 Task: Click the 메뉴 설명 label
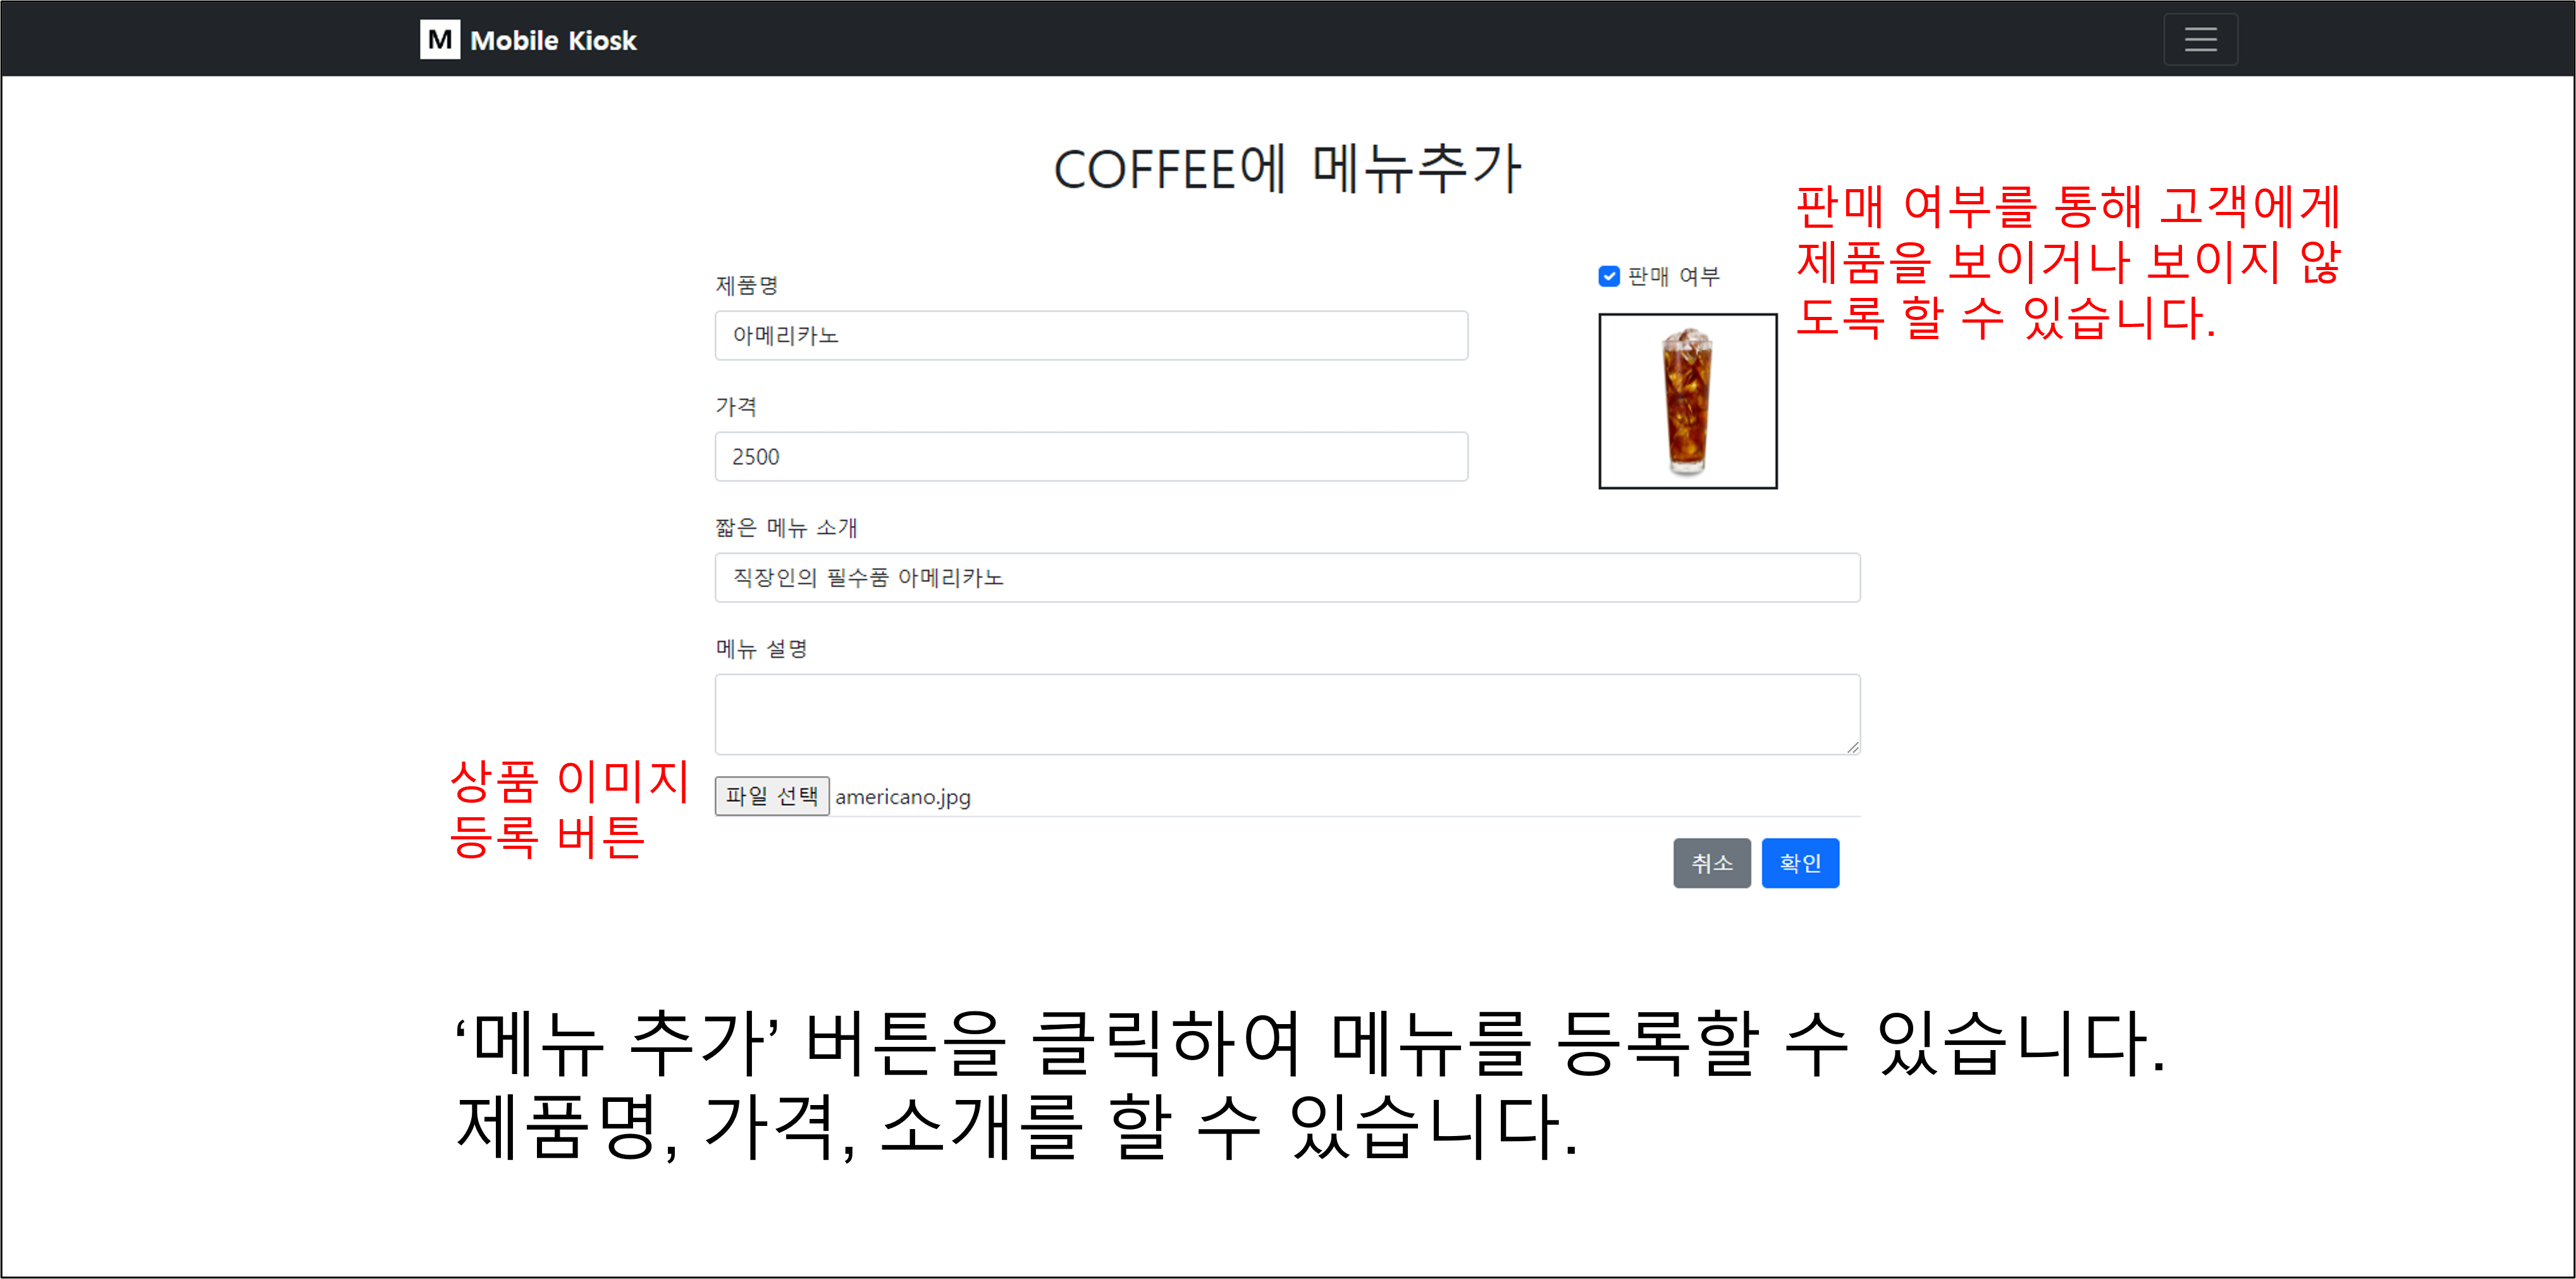761,648
